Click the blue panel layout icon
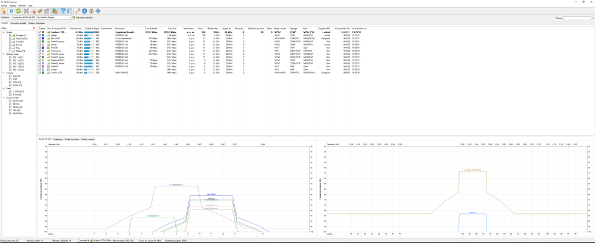The width and height of the screenshot is (595, 243). 70,11
